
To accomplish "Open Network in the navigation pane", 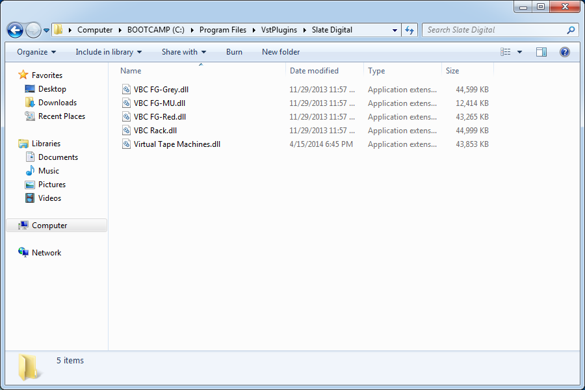I will [x=46, y=253].
